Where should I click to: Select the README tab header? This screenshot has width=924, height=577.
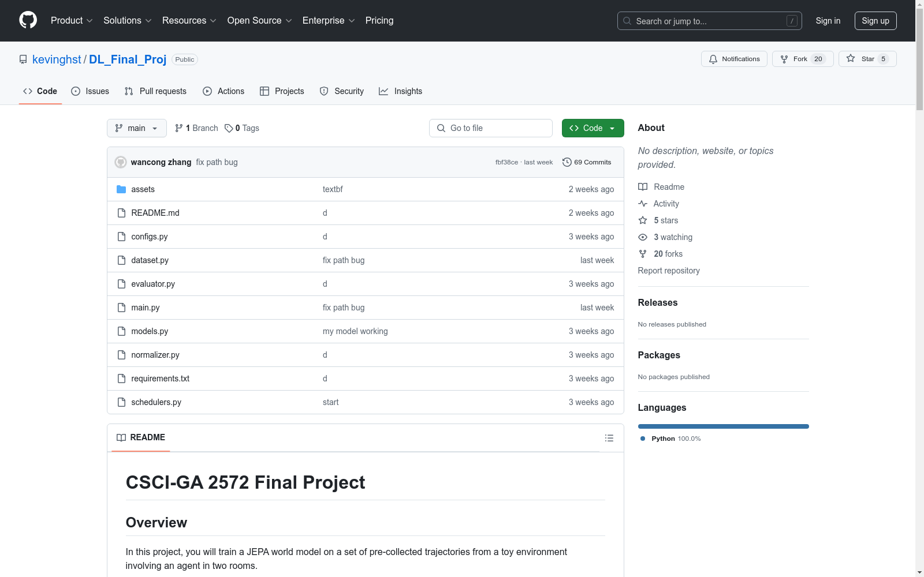(141, 437)
